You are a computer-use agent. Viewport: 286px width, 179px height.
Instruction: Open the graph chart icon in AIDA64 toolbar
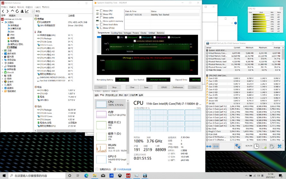click(x=27, y=11)
